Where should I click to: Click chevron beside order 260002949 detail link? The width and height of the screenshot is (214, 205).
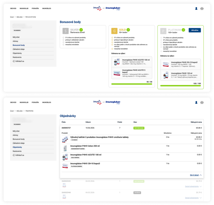tap(201, 187)
